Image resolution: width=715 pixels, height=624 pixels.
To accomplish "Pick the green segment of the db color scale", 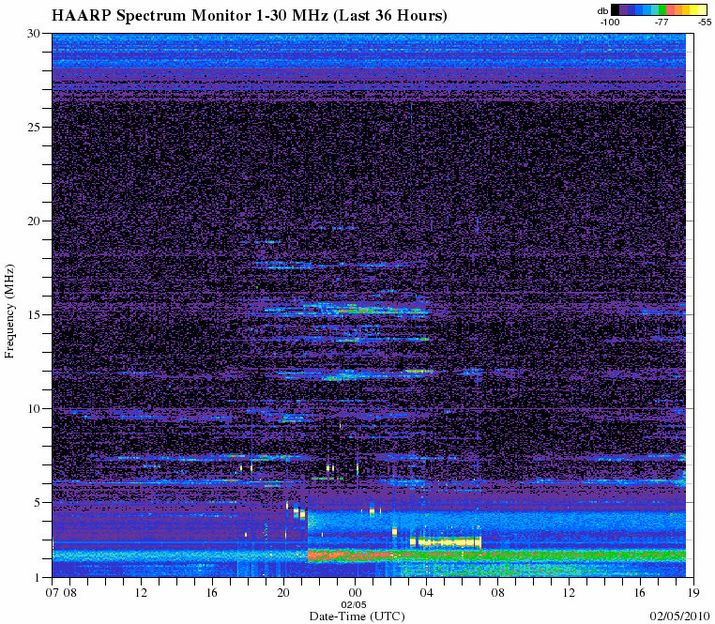I will click(662, 10).
